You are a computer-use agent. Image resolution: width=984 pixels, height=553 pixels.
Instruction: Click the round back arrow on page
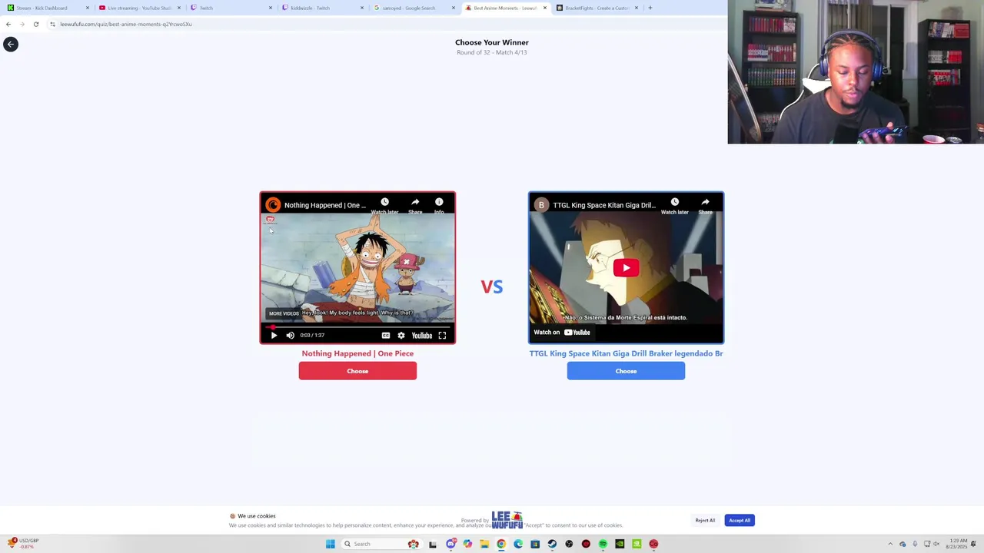pos(11,45)
